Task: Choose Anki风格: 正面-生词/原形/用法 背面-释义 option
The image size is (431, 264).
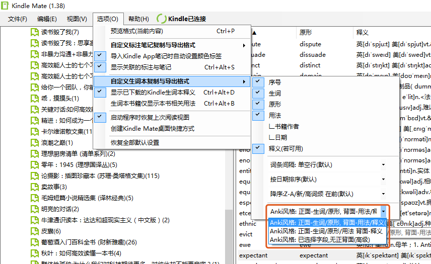Action: 327,231
